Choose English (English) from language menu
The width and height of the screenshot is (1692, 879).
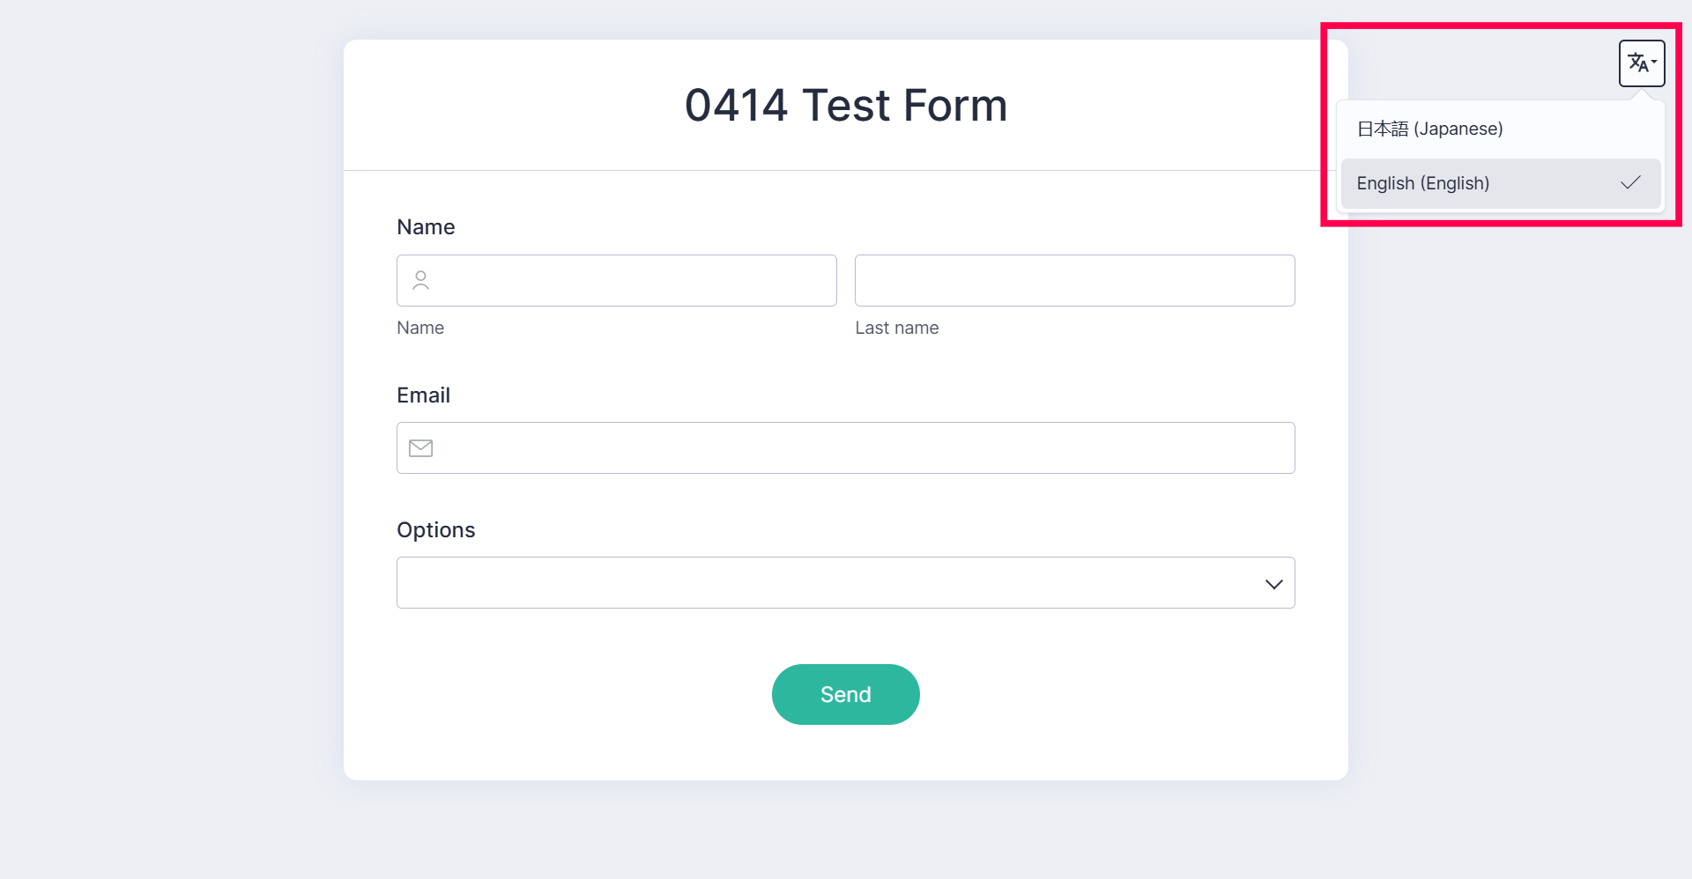pos(1422,183)
